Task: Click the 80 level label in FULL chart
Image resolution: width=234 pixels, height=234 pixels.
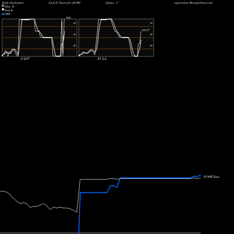Action: click(x=151, y=23)
